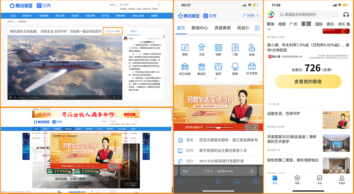354x194 pixels.
Task: Close the 品智生活 popup ad on homepage
Action: coord(120,135)
